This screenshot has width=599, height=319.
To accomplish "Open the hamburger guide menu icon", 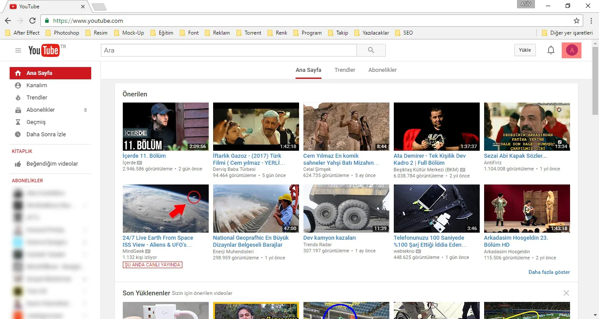I will (x=18, y=50).
